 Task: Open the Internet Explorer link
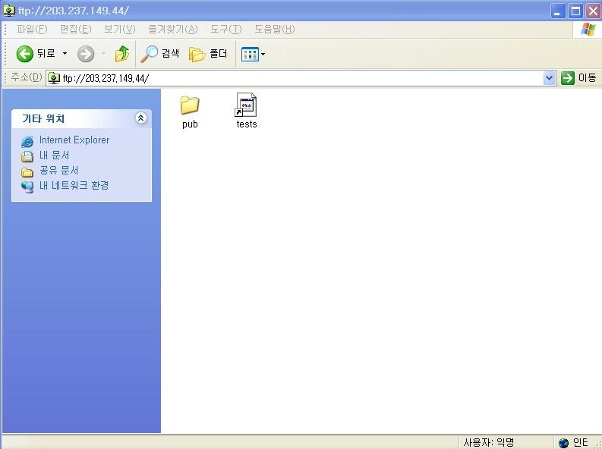[x=74, y=140]
